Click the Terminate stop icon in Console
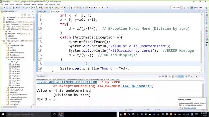 160,77
